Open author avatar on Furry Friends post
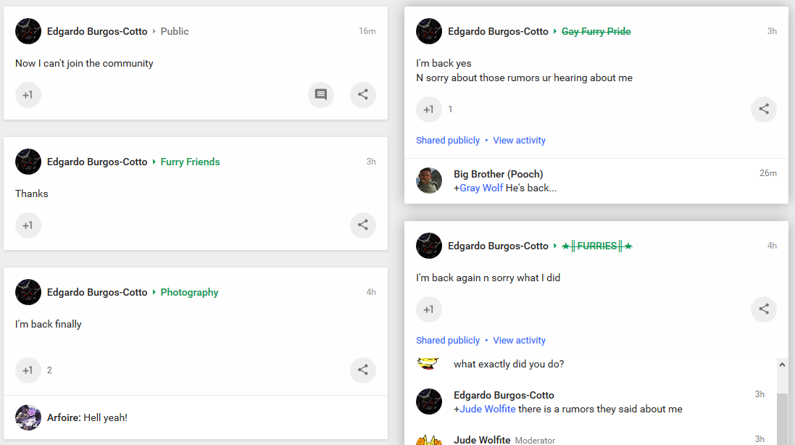This screenshot has width=795, height=445. [x=28, y=162]
